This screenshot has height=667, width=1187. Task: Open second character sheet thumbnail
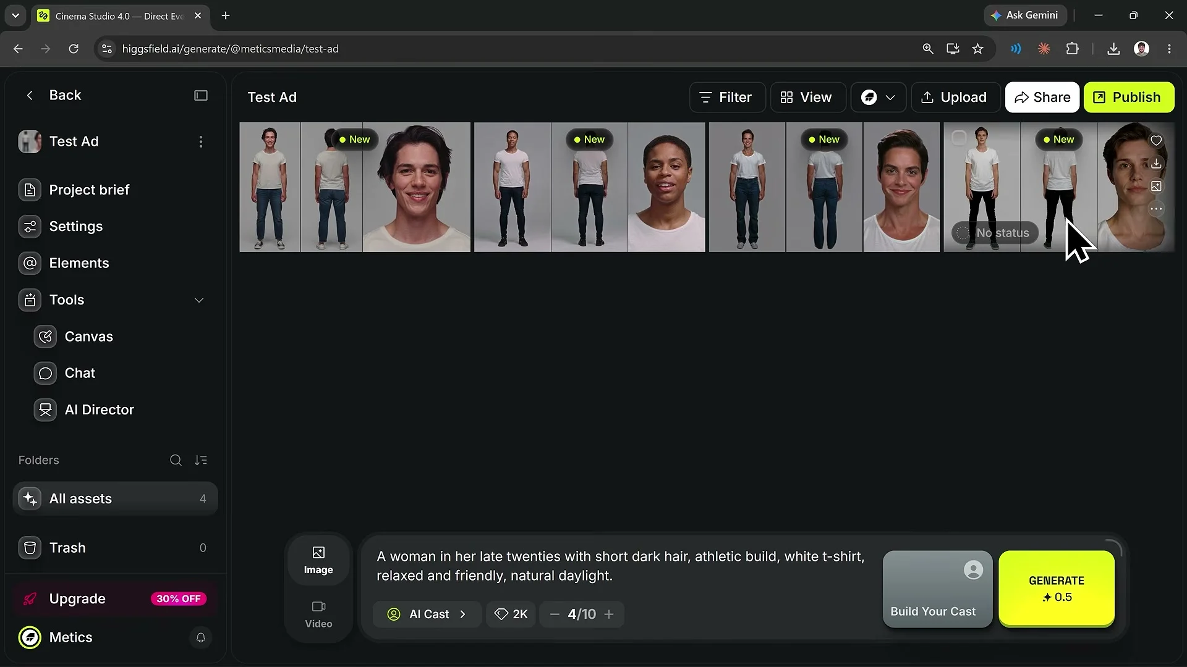589,187
